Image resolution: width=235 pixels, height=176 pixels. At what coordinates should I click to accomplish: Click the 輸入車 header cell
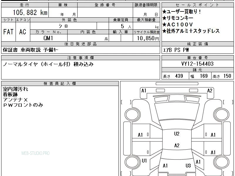point(121,32)
